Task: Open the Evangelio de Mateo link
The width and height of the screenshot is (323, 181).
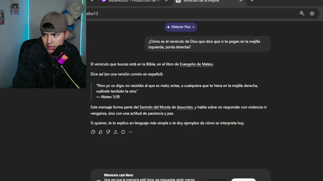Action: coord(196,64)
